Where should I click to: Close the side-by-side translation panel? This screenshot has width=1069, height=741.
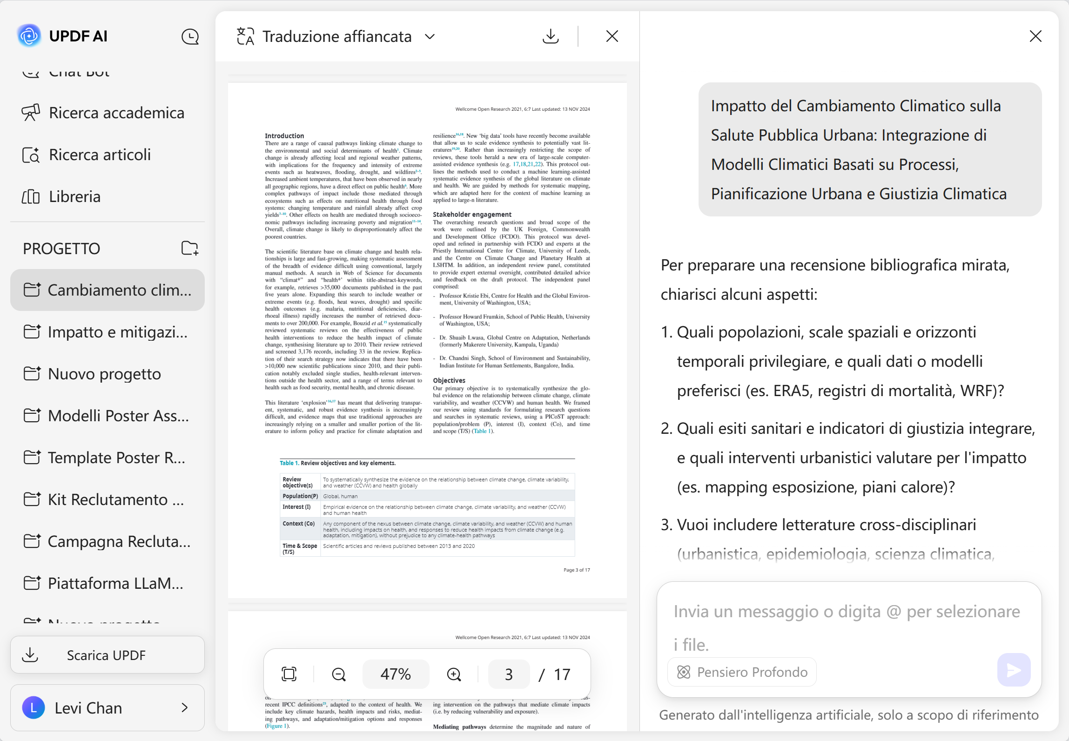tap(612, 36)
